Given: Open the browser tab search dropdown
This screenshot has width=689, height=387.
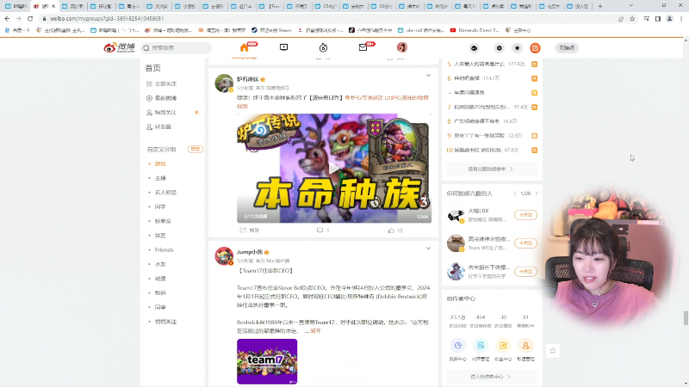Looking at the screenshot, I should (x=631, y=6).
